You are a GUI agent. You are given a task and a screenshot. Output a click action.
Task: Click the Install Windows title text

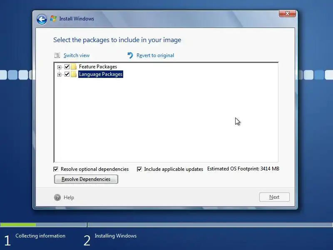[77, 19]
